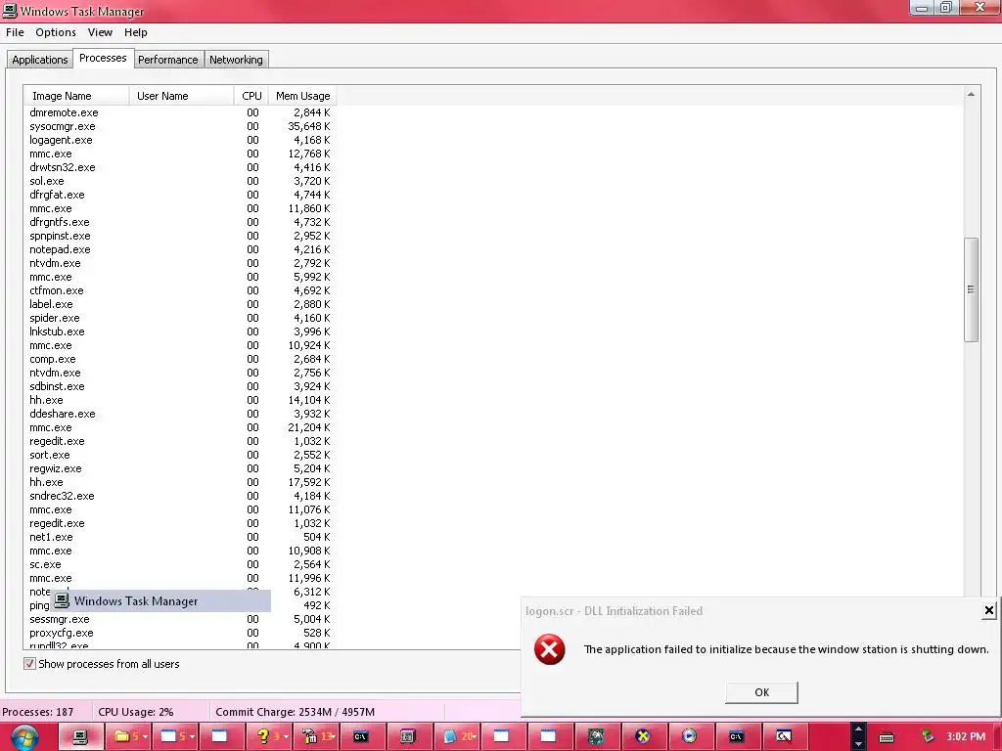Open the Help menu
Image resolution: width=1002 pixels, height=751 pixels.
pyautogui.click(x=135, y=32)
